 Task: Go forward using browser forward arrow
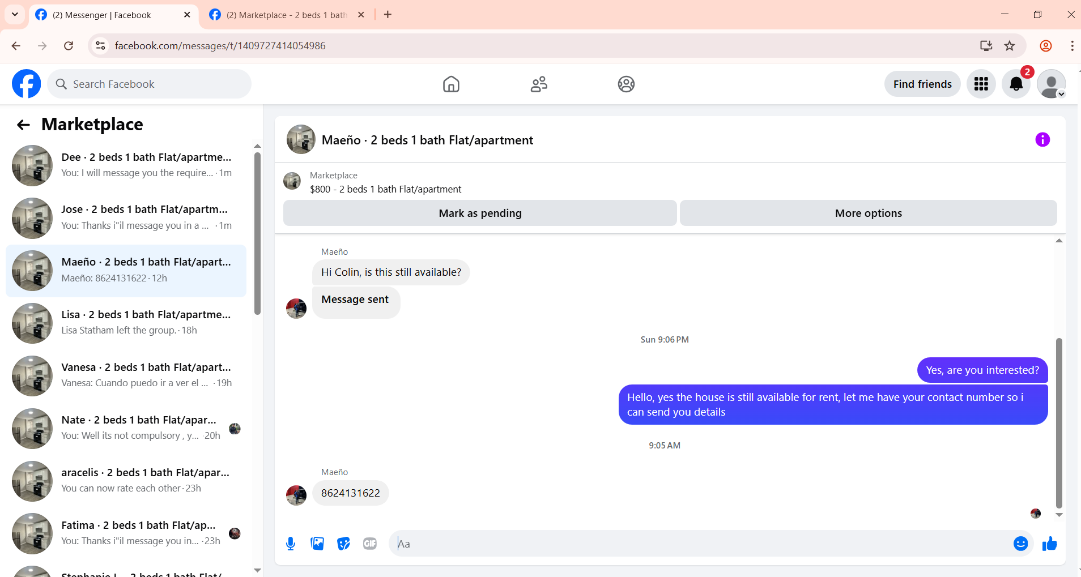click(42, 46)
